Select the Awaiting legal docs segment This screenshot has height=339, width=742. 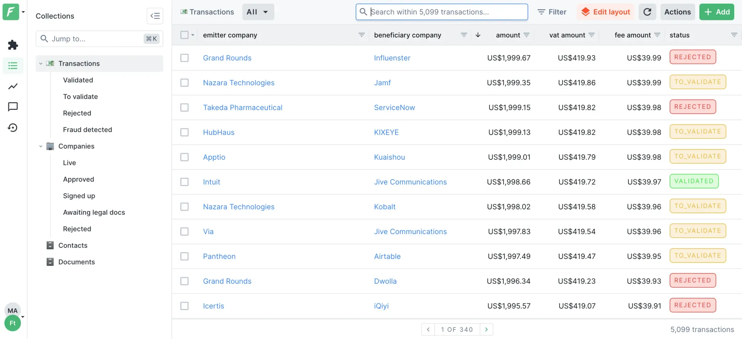(94, 212)
